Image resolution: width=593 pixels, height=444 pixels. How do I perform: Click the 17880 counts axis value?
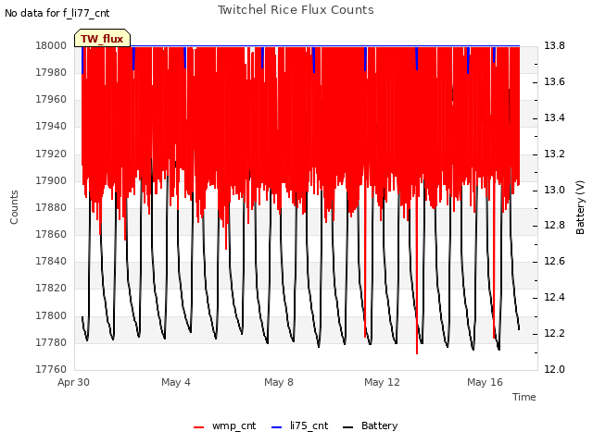point(51,207)
